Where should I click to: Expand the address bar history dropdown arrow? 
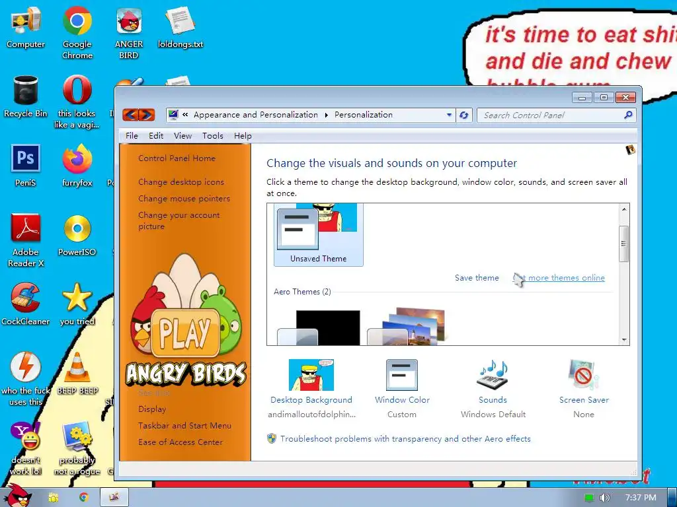(449, 115)
